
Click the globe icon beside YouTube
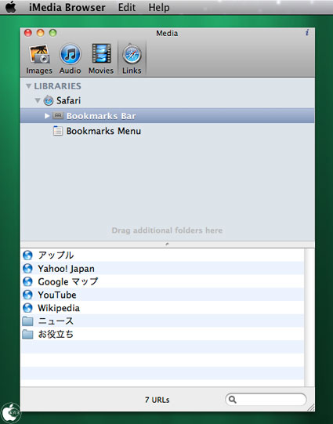click(27, 295)
